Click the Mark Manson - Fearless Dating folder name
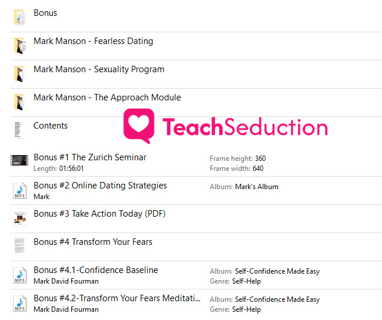The width and height of the screenshot is (382, 320). pos(93,41)
